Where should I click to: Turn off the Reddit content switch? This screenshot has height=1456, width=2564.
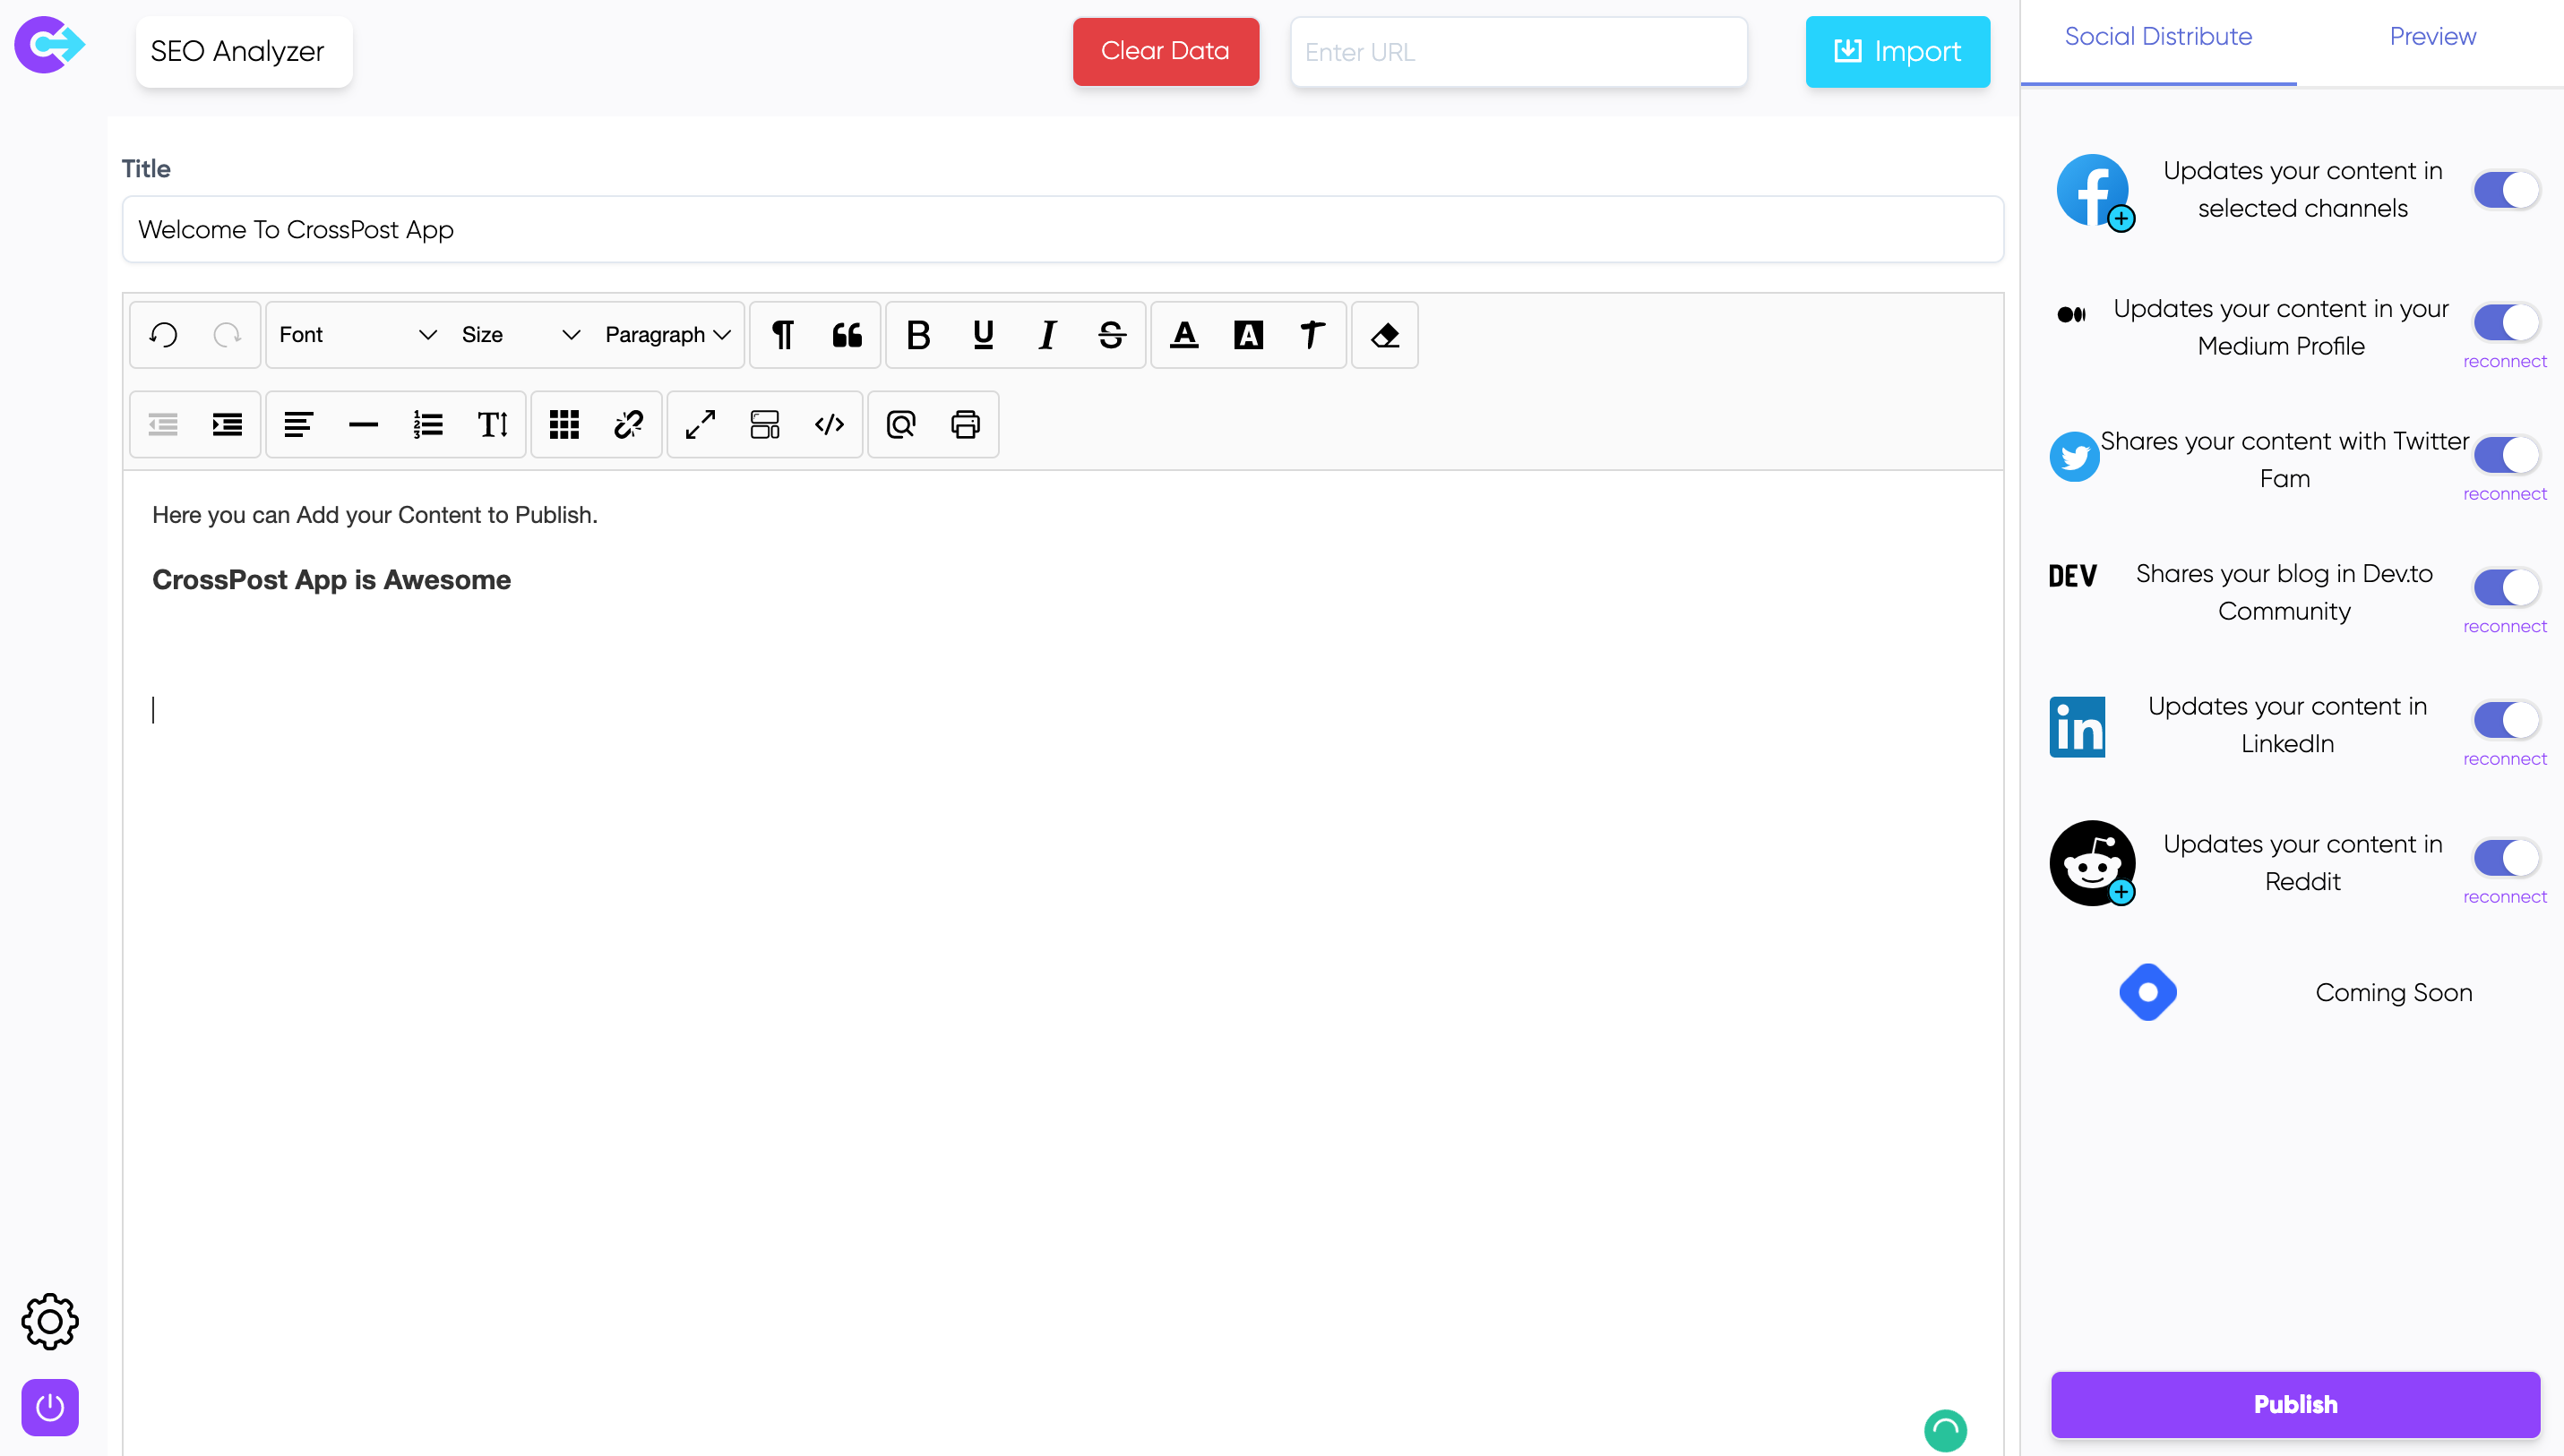click(2505, 857)
